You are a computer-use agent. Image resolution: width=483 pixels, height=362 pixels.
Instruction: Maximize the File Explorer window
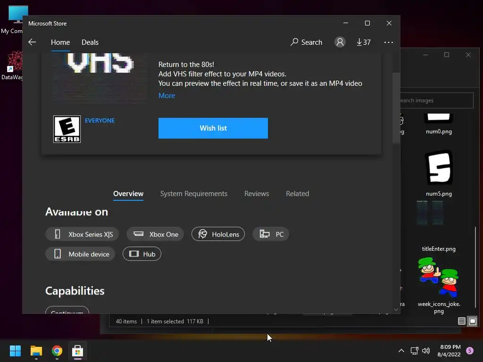click(447, 55)
